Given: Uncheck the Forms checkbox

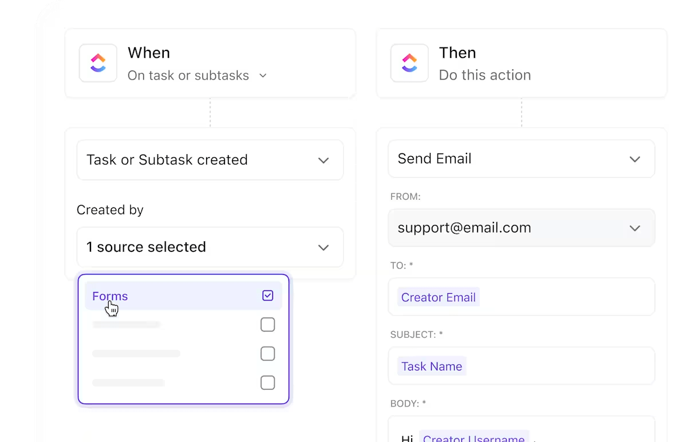Looking at the screenshot, I should click(x=267, y=296).
